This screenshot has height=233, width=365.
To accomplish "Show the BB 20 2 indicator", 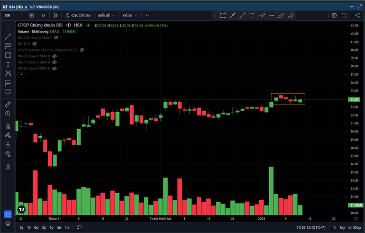I will point(34,44).
